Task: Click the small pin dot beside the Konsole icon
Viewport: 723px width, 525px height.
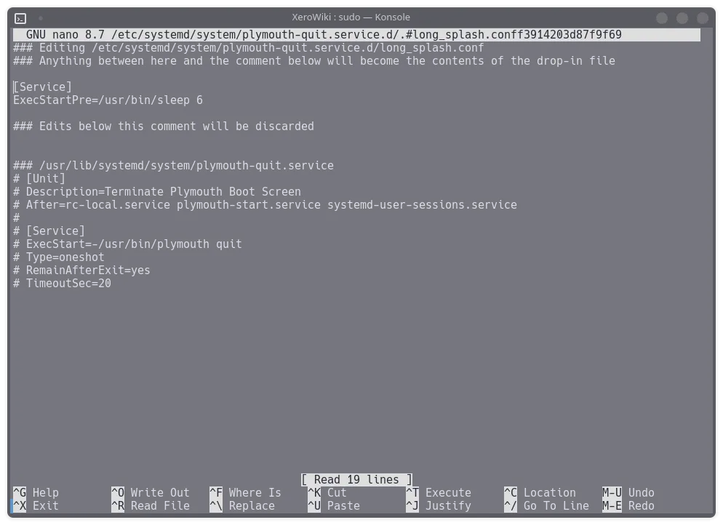Action: click(41, 17)
